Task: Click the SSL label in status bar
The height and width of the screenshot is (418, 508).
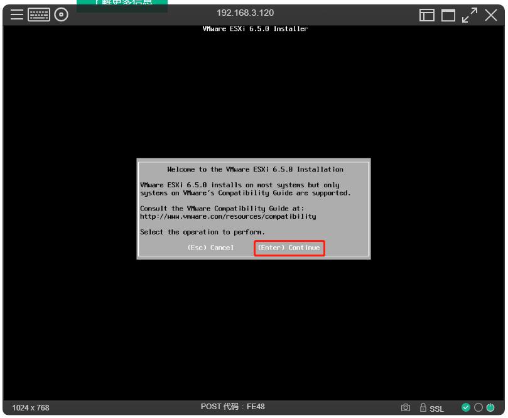Action: coord(436,409)
